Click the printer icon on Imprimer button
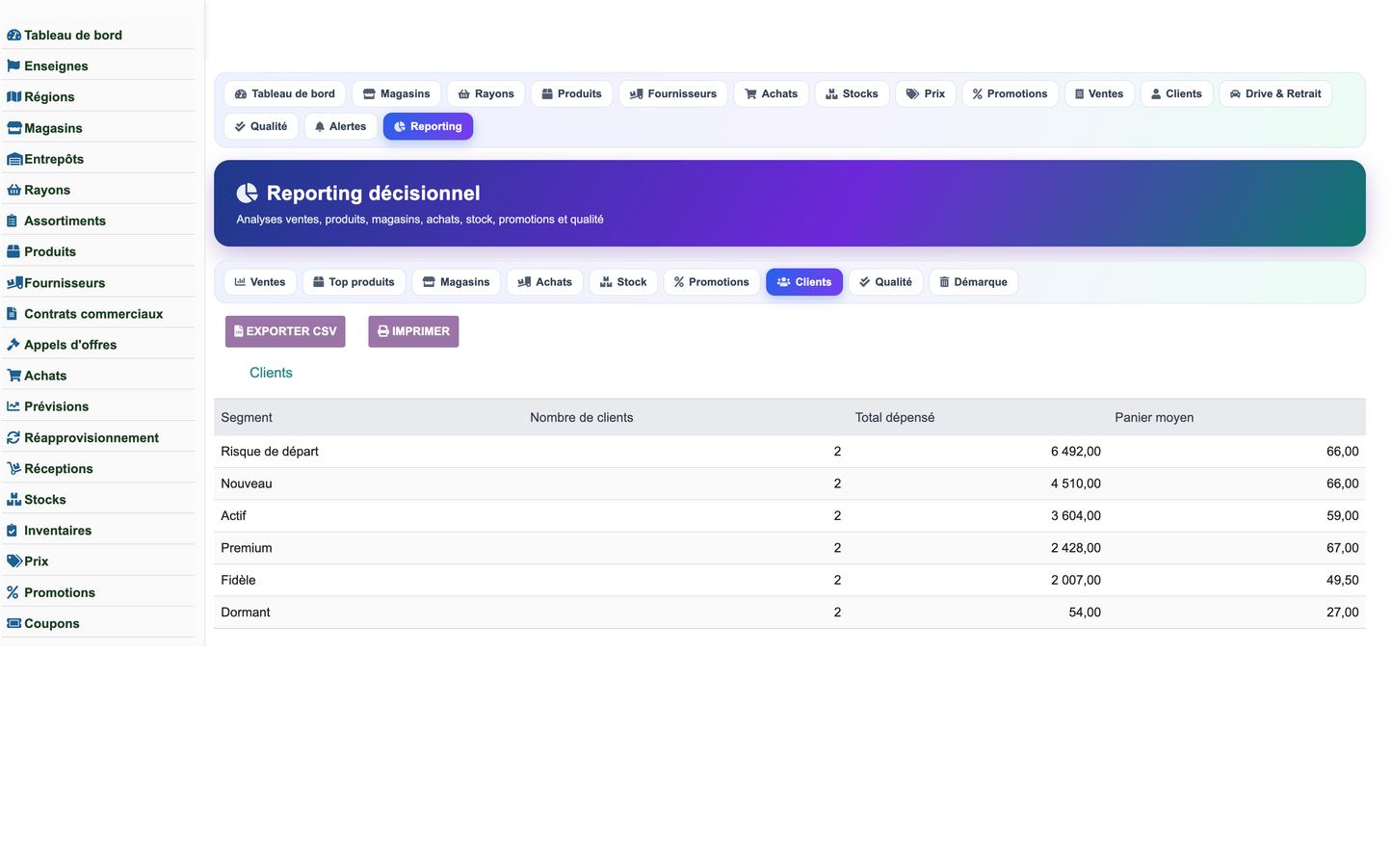Viewport: 1392px width, 861px height. [x=383, y=331]
